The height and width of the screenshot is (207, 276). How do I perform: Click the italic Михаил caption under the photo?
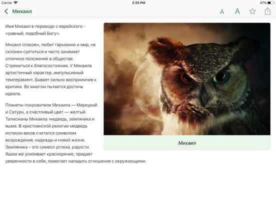coord(187,143)
